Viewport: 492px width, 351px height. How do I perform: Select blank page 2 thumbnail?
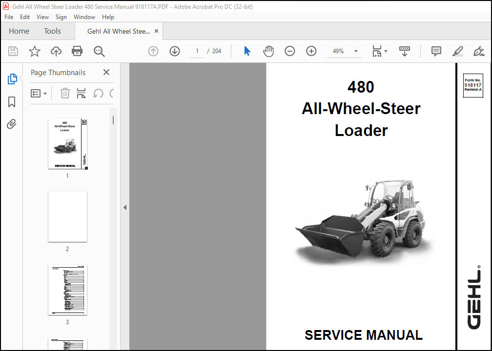67,217
